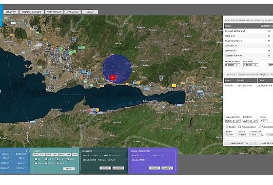
Task: Click the Enlem latitude input field
Action: point(231,135)
